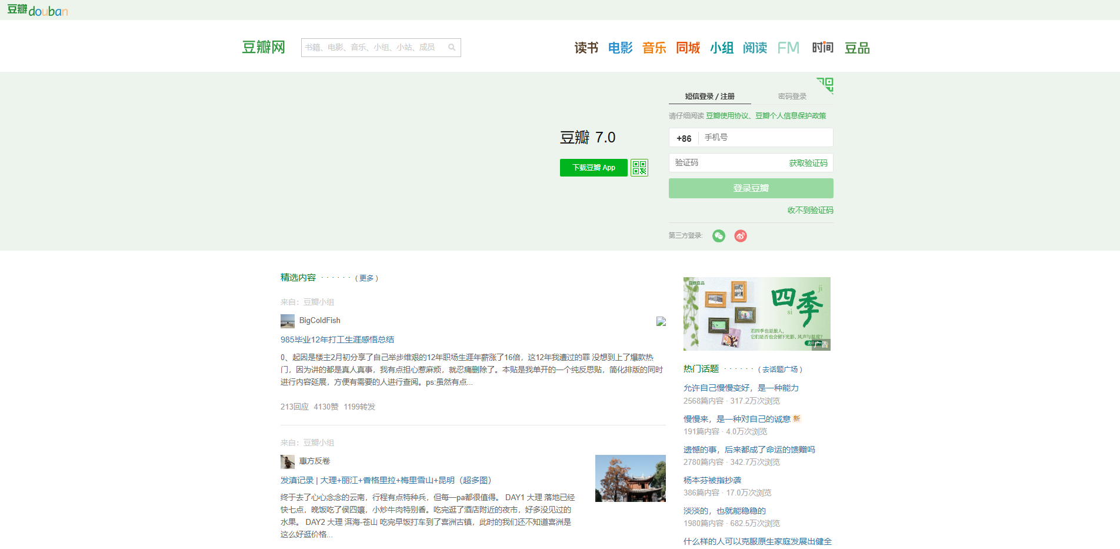Click the 下载豆瓣 App button
Screen dimensions: 1120x549
pos(594,168)
